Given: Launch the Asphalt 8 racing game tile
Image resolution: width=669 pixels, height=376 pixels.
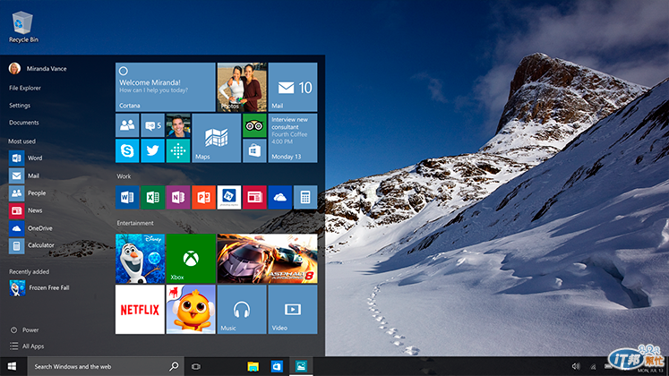Looking at the screenshot, I should (267, 259).
